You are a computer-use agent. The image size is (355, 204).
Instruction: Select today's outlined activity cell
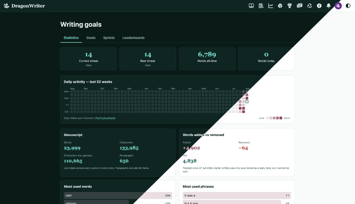click(247, 102)
